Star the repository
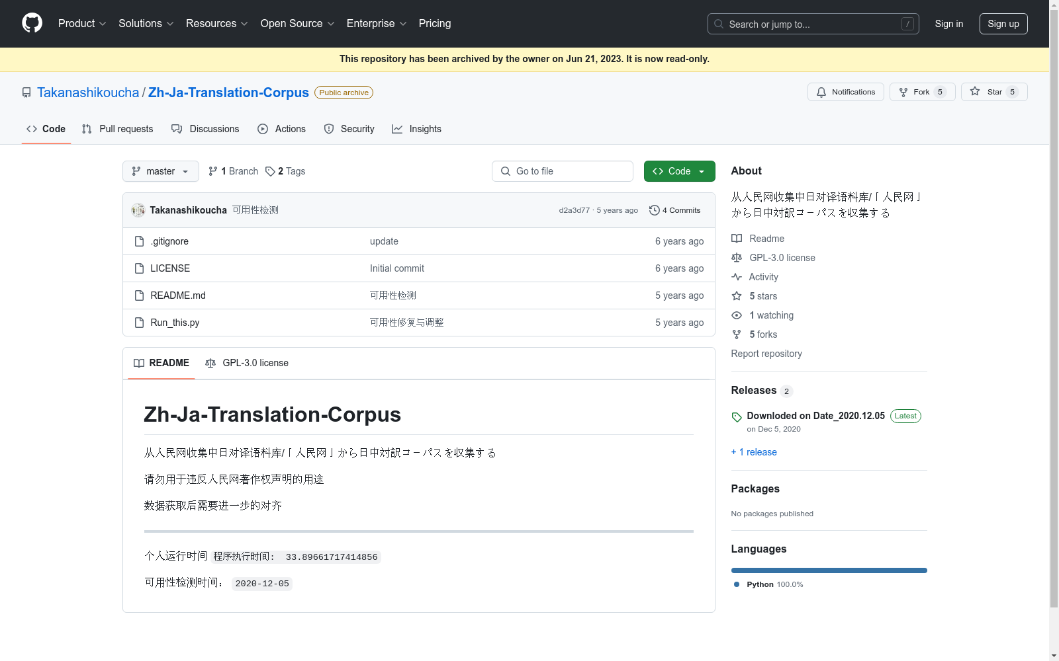Screen dimensions: 1059x661 pos(994,92)
